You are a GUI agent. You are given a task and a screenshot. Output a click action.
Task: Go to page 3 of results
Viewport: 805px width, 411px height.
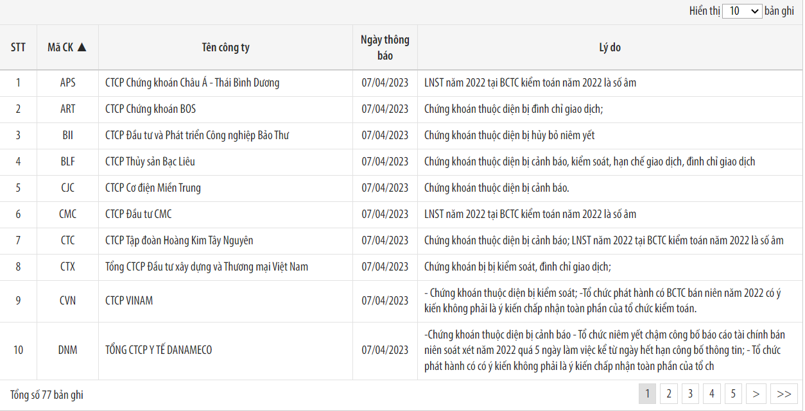[x=690, y=394]
